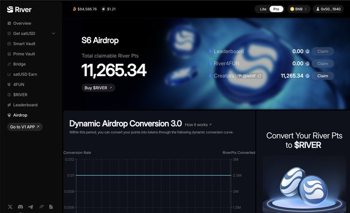The height and width of the screenshot is (213, 350).
Task: Open the Prime Vault page
Action: click(24, 54)
